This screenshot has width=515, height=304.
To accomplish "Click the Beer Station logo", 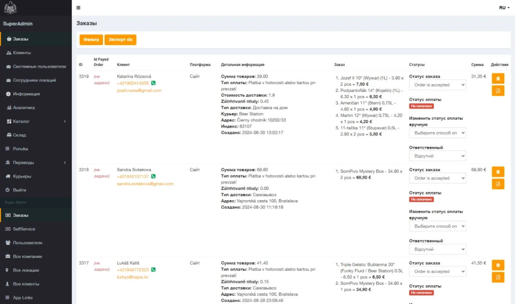I will [10, 7].
